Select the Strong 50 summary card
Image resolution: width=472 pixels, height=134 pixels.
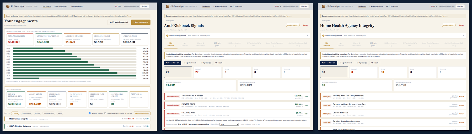pyautogui.click(x=393, y=72)
